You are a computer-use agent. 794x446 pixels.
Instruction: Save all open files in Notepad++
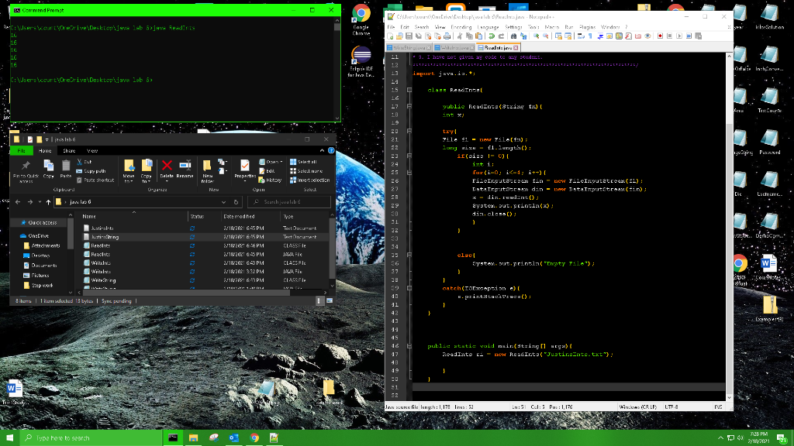click(x=419, y=34)
